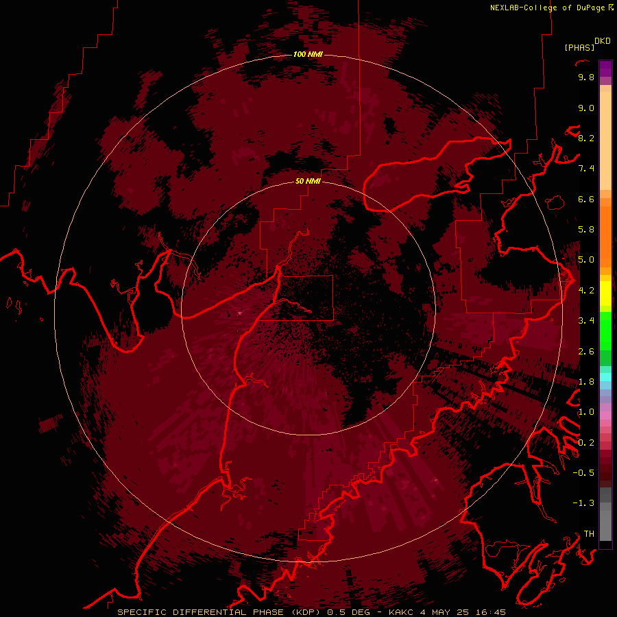Screen dimensions: 617x617
Task: Select the 1.8 value on the legend
Action: pyautogui.click(x=586, y=382)
